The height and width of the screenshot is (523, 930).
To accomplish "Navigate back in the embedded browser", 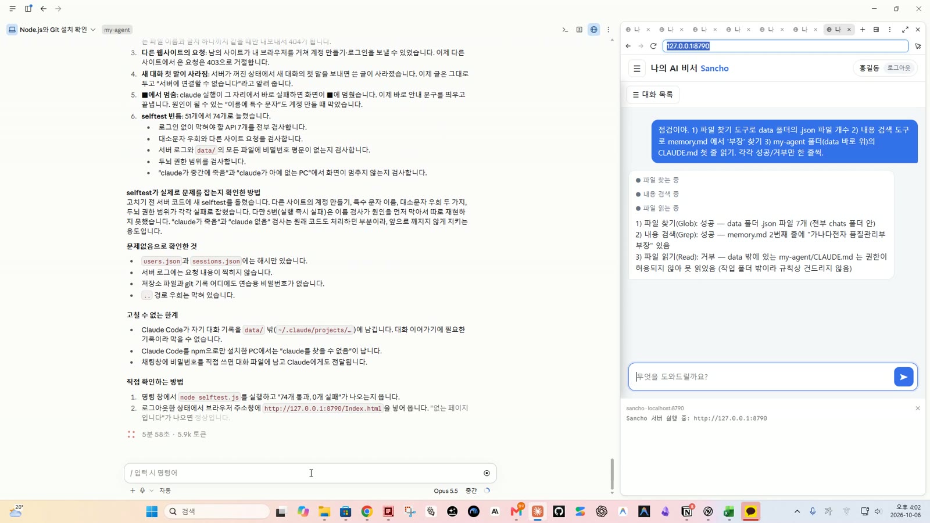I will (x=628, y=46).
